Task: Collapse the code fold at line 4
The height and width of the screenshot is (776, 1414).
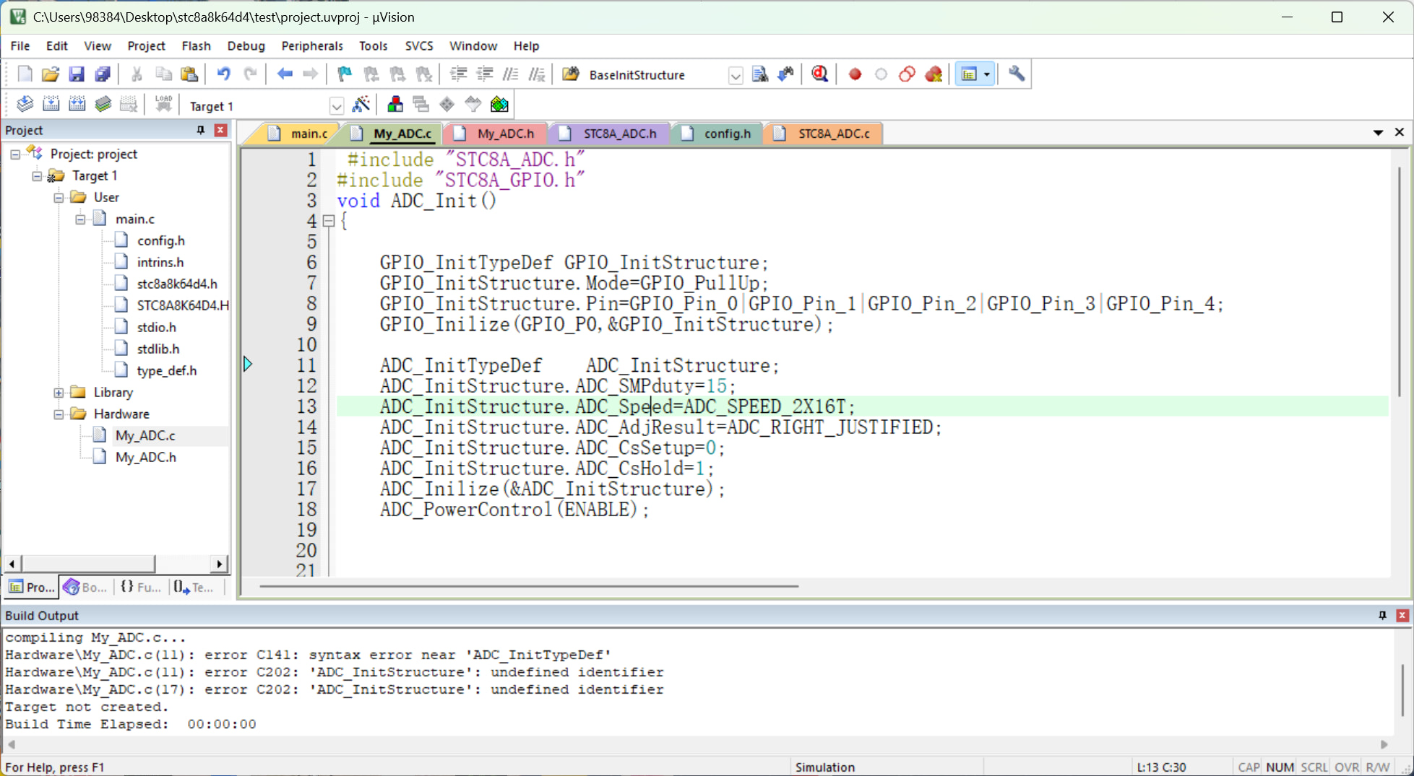Action: (329, 222)
